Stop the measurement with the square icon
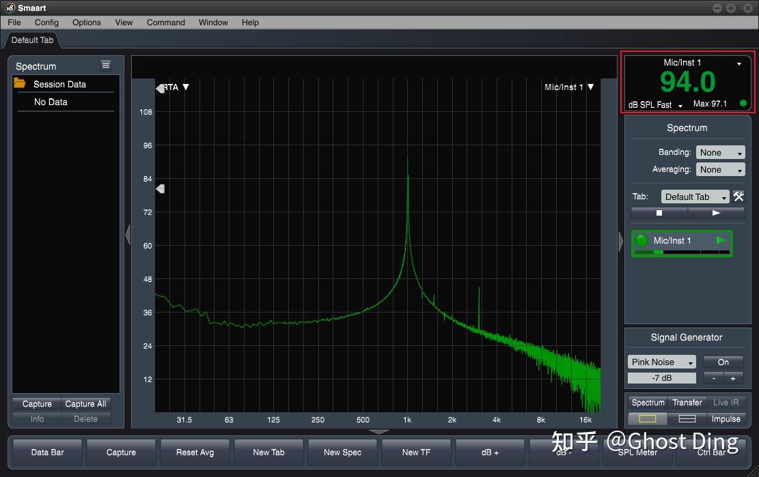Viewport: 759px width, 477px height. (x=659, y=213)
